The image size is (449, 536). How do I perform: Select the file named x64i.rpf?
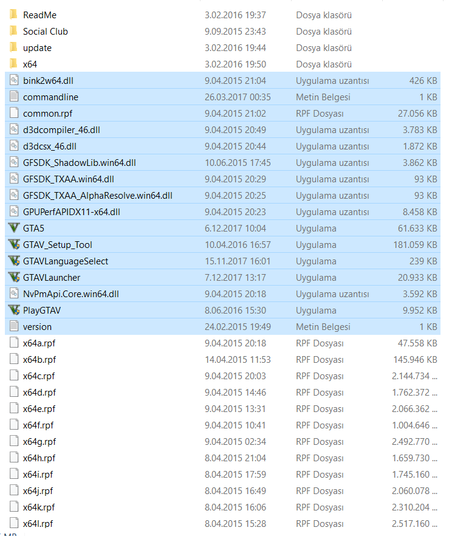38,475
